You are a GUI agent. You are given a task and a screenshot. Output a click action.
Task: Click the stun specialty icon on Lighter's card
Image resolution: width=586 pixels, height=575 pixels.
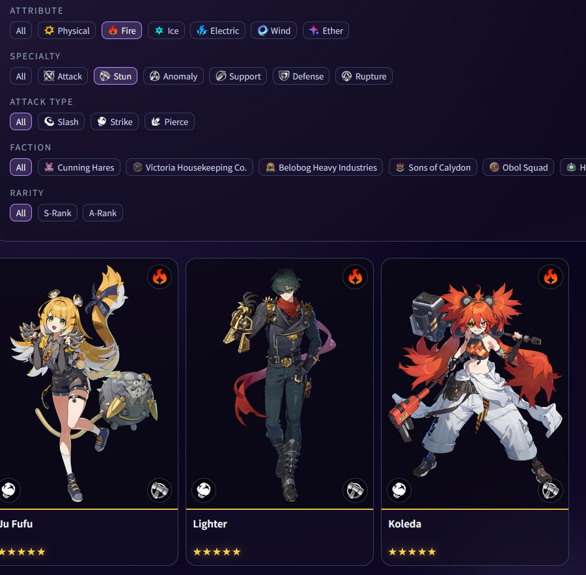tap(355, 490)
